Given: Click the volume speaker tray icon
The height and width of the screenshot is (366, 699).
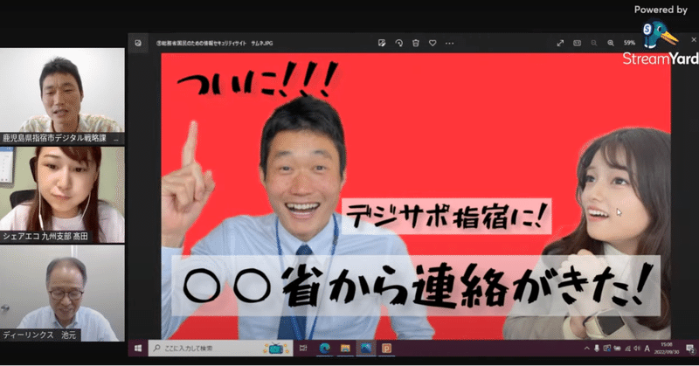Looking at the screenshot, I should point(637,349).
